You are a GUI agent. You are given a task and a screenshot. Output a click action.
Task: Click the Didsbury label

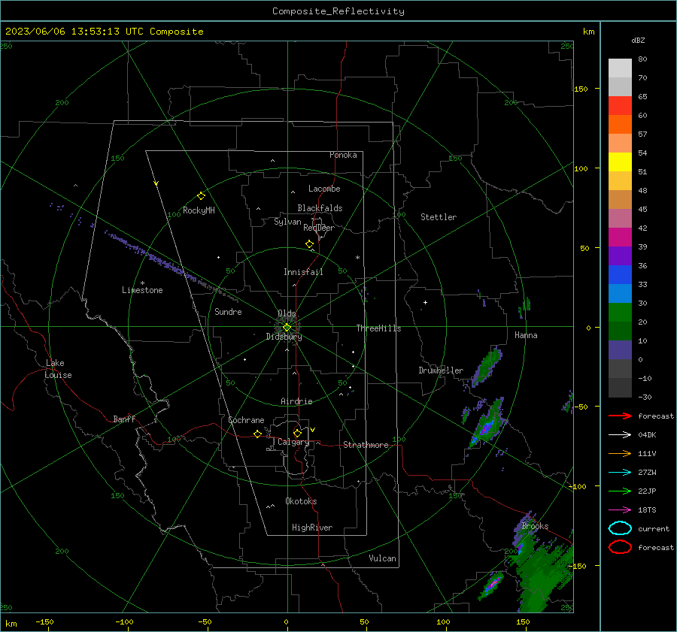284,337
